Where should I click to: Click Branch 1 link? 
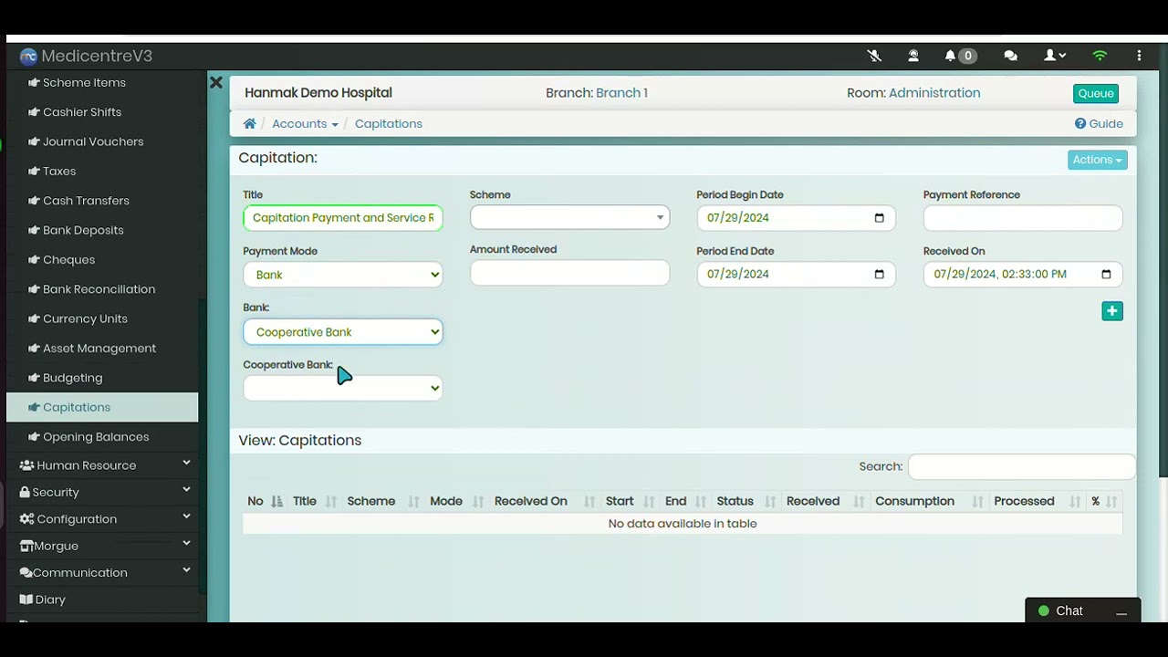pyautogui.click(x=621, y=93)
